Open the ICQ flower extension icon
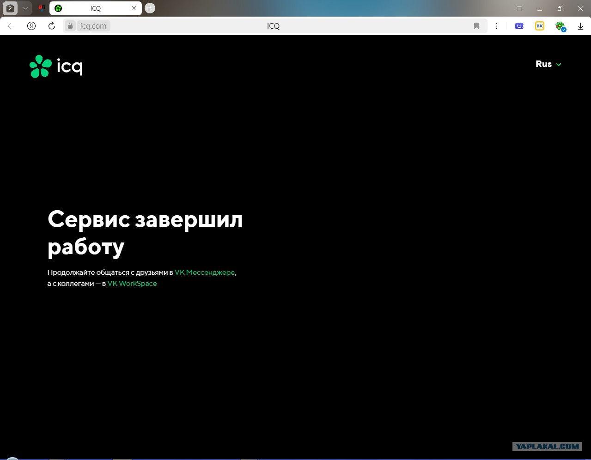Image resolution: width=591 pixels, height=460 pixels. coord(561,26)
